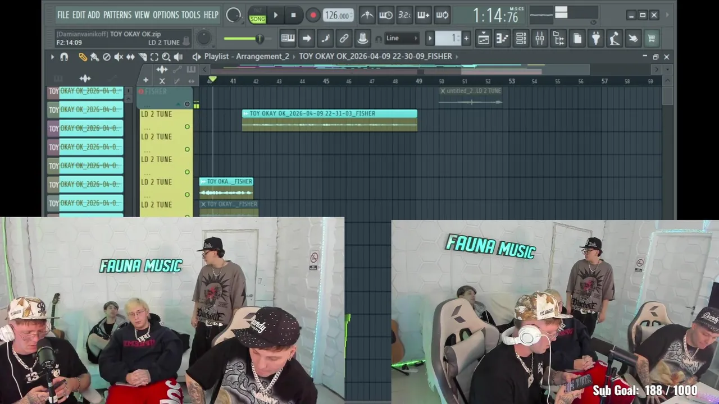Screen dimensions: 719x404
Task: Mute the FISHER playlist track
Action: pyautogui.click(x=187, y=104)
